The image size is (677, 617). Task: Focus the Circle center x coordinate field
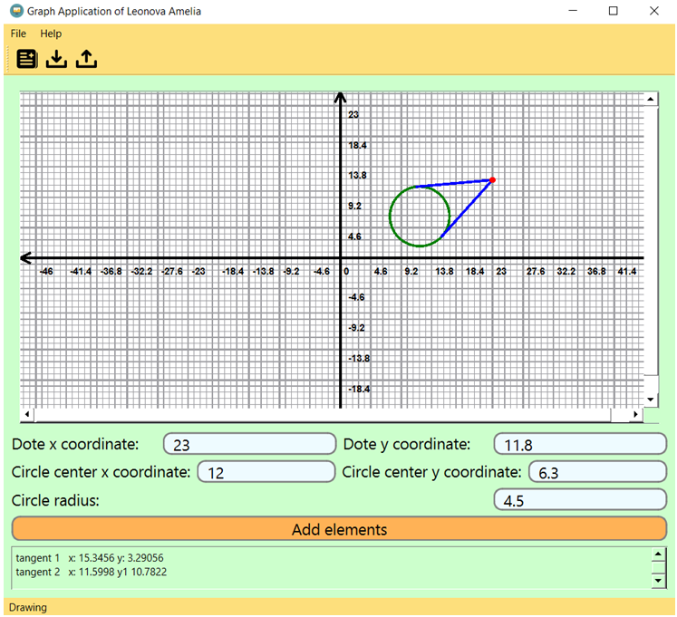point(266,472)
